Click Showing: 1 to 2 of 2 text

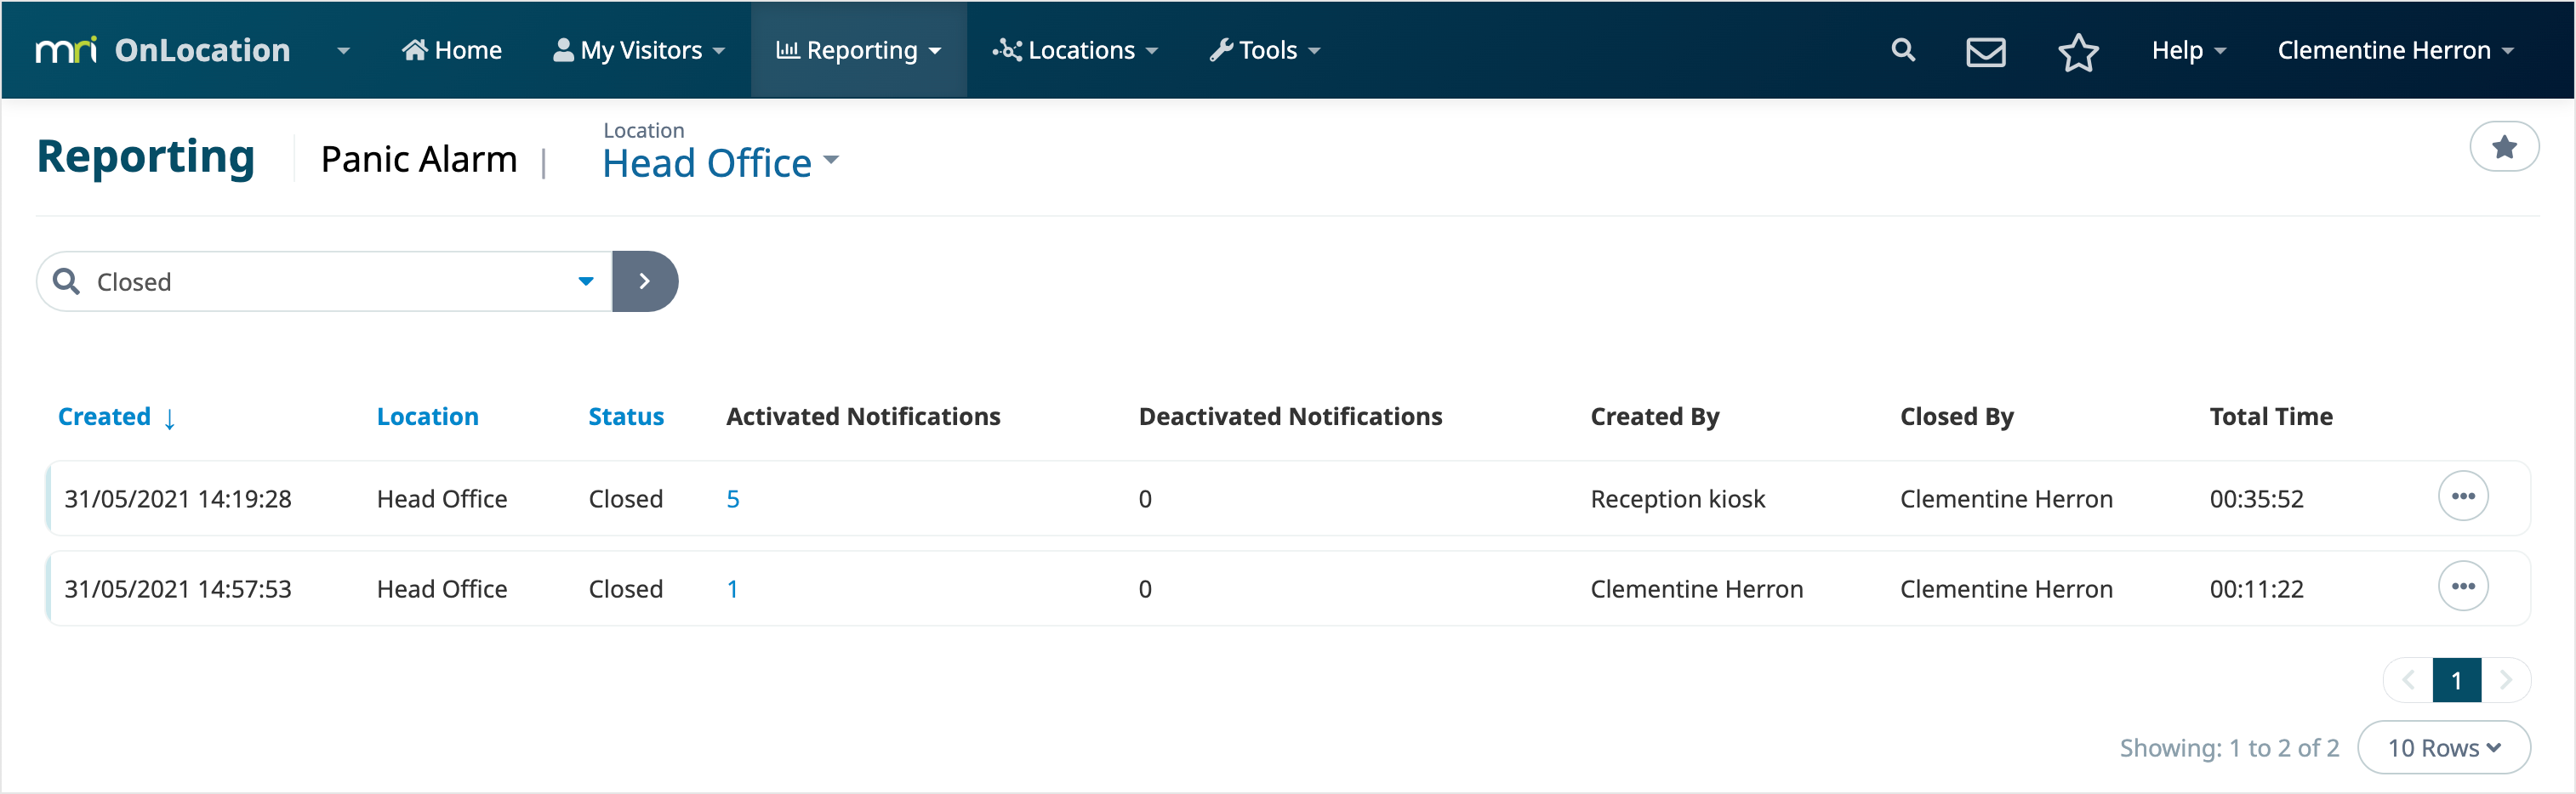[x=2229, y=748]
